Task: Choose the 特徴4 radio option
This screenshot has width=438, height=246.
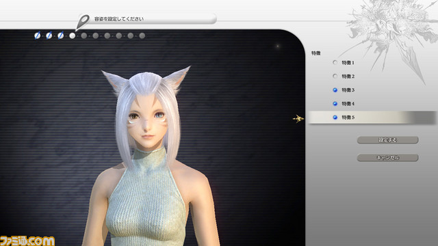Action: point(335,103)
